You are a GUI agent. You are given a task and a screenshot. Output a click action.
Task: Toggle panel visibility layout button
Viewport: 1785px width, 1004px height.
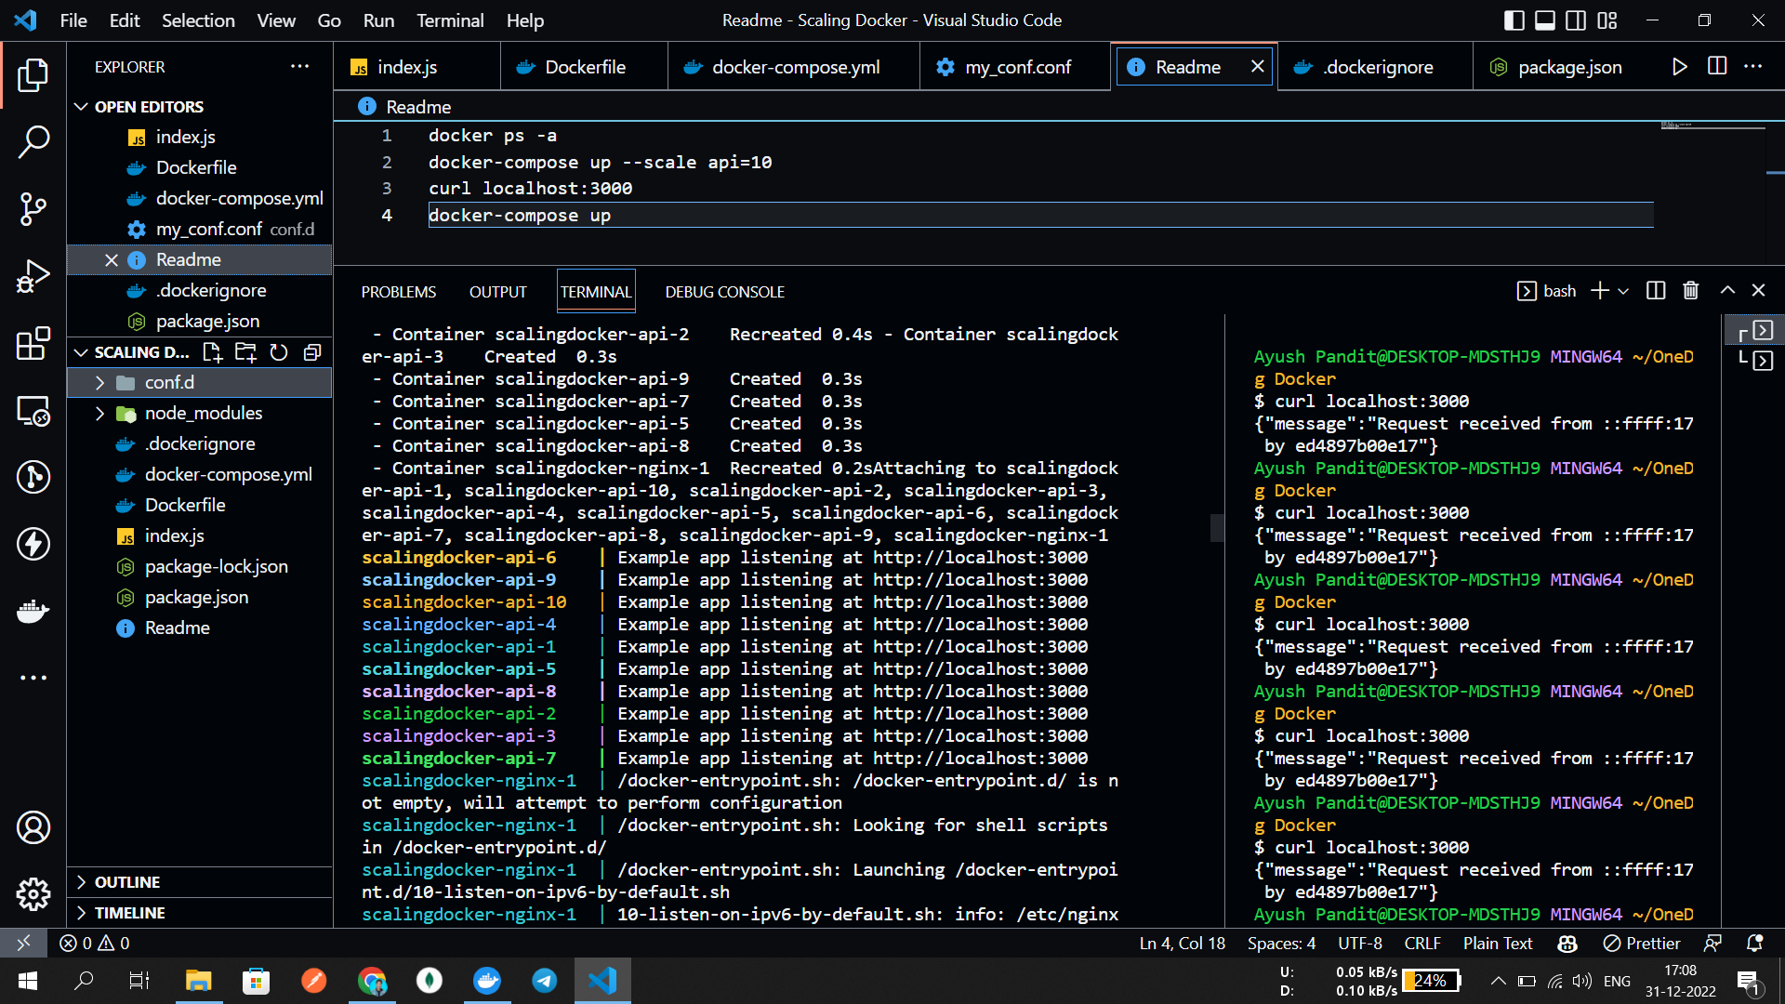[1545, 20]
